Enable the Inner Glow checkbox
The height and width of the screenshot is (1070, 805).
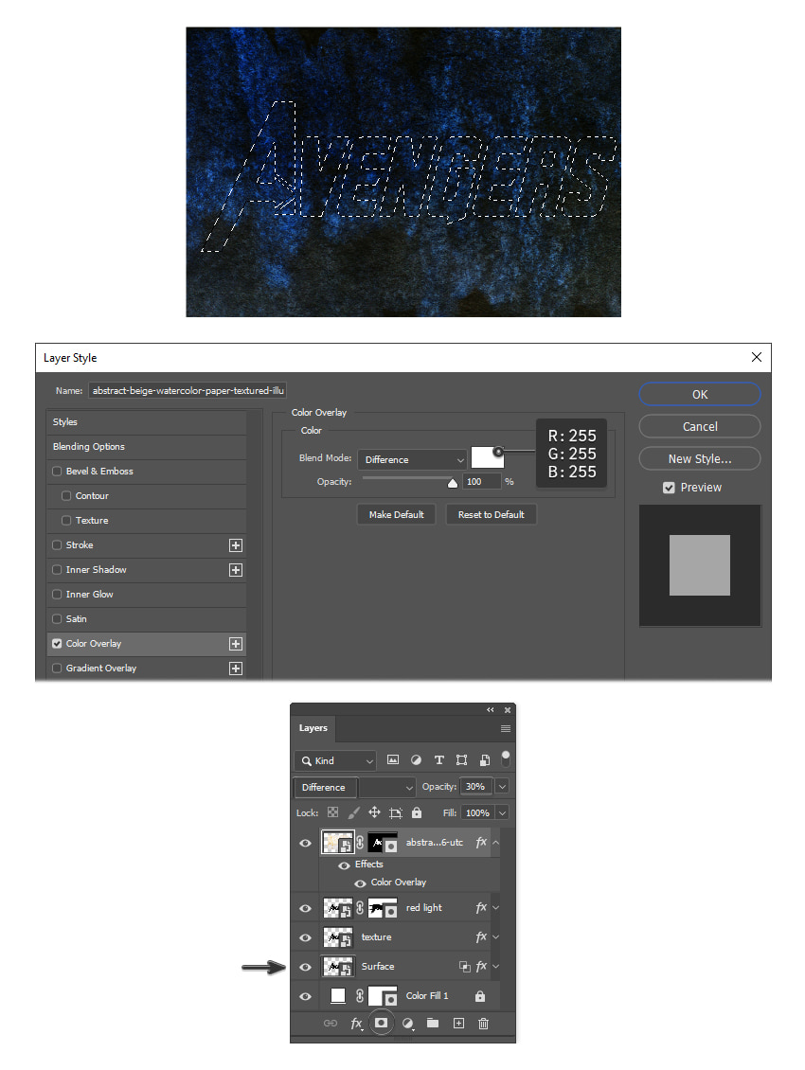58,594
